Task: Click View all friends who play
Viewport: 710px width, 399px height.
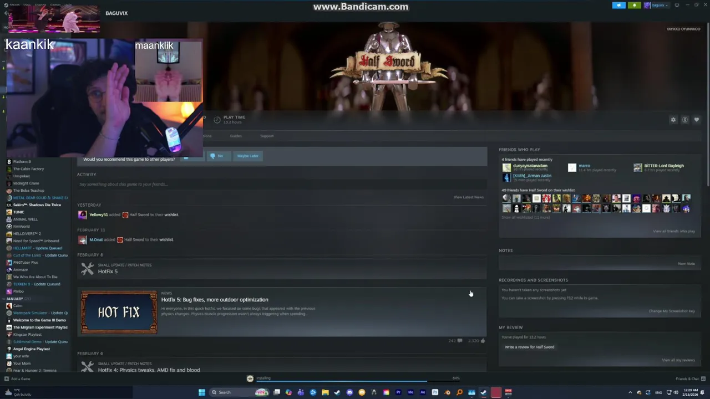Action: coord(673,231)
